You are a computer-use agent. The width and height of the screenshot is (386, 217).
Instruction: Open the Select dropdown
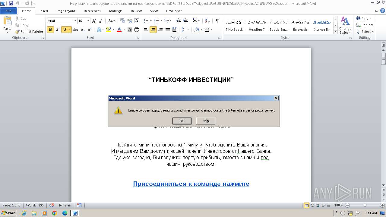pos(365,32)
